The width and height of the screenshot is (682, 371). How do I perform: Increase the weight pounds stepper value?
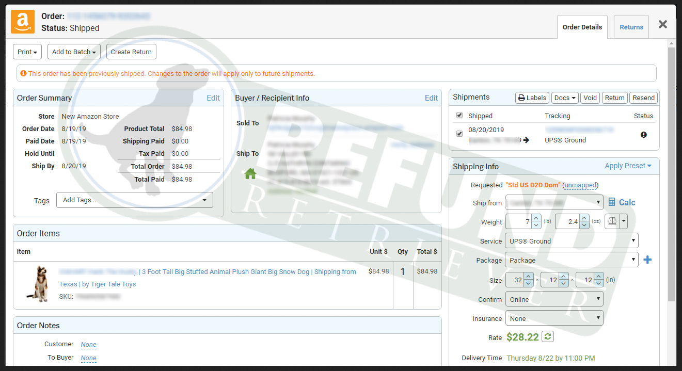[536, 218]
